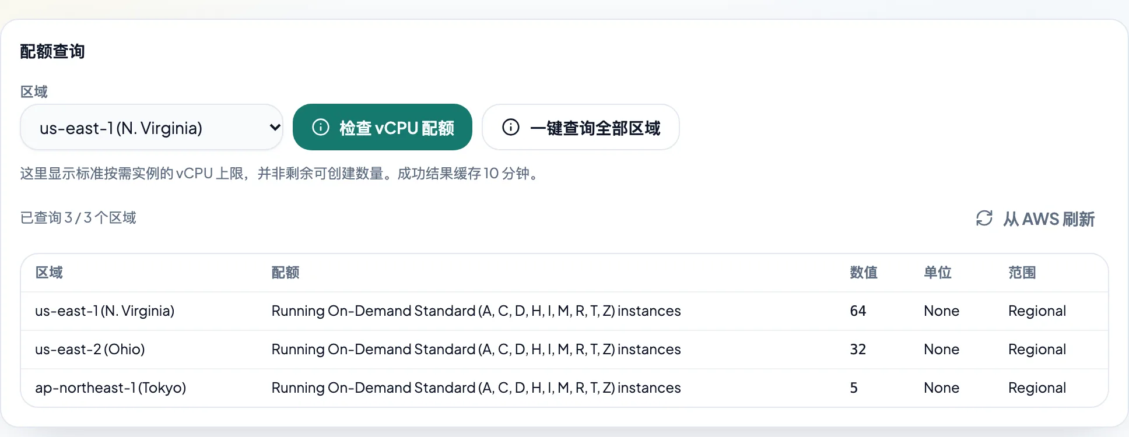Click None in the us-east-1 row
The height and width of the screenshot is (437, 1129).
point(942,311)
